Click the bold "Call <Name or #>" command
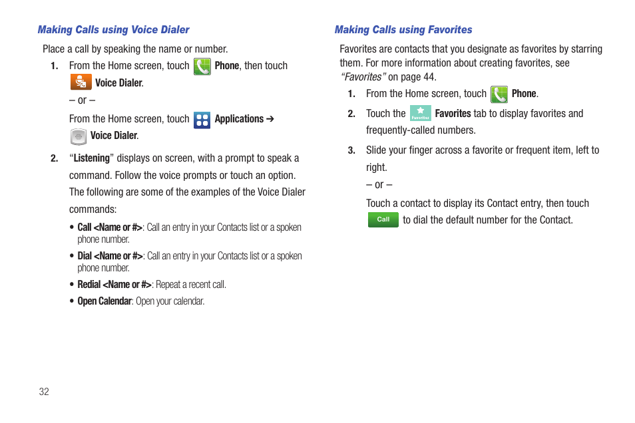This screenshot has width=635, height=423. 110,227
